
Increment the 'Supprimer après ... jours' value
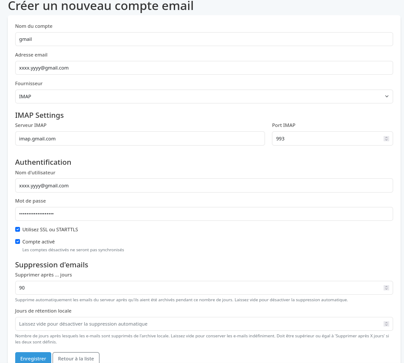386,286
